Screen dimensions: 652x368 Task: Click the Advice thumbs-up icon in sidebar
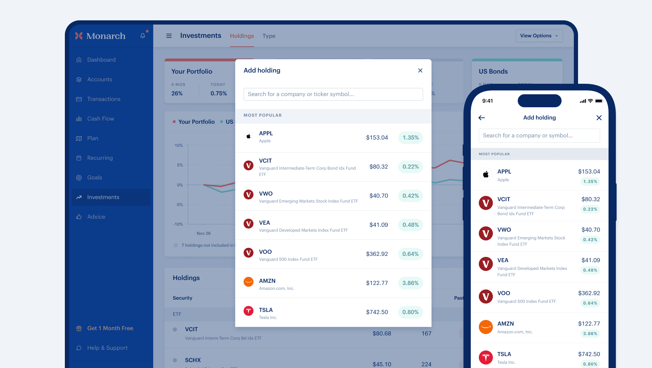click(x=79, y=217)
